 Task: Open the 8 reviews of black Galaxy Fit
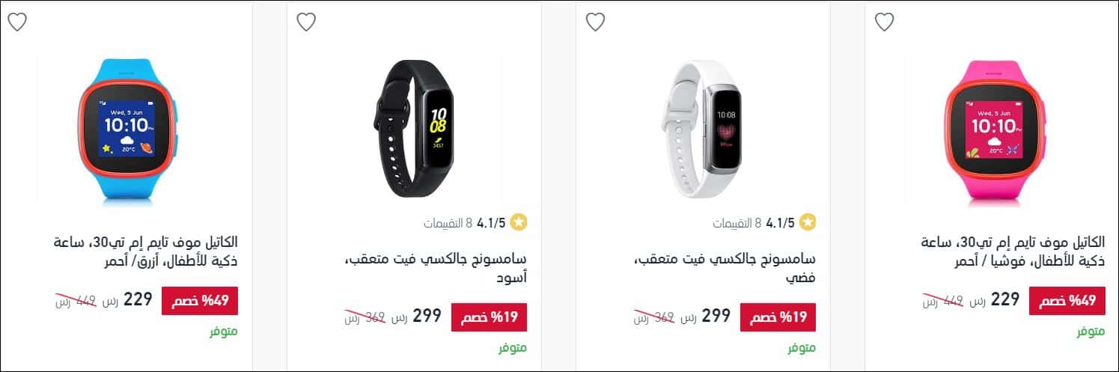click(x=448, y=223)
